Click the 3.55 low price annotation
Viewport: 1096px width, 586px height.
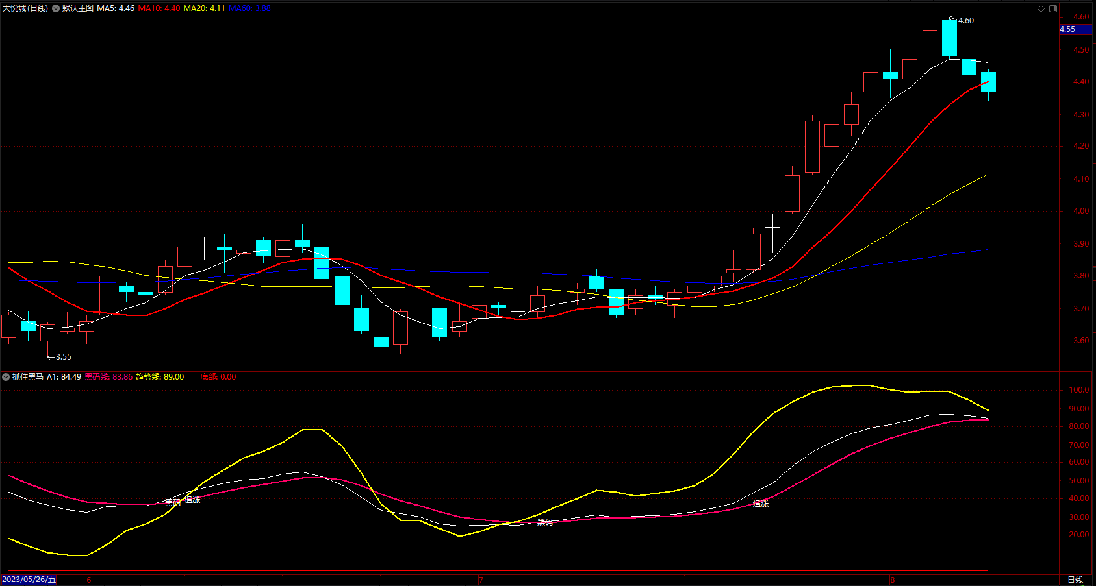tap(64, 357)
